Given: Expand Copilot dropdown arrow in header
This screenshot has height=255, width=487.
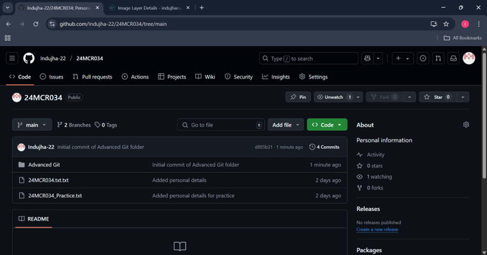Looking at the screenshot, I should [x=378, y=58].
